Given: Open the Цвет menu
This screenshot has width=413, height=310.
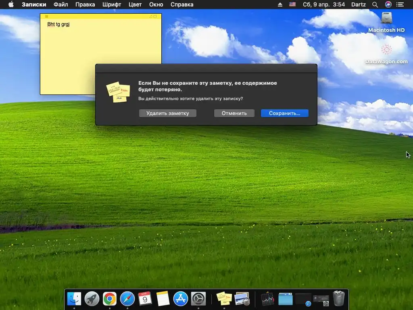Looking at the screenshot, I should pyautogui.click(x=135, y=4).
